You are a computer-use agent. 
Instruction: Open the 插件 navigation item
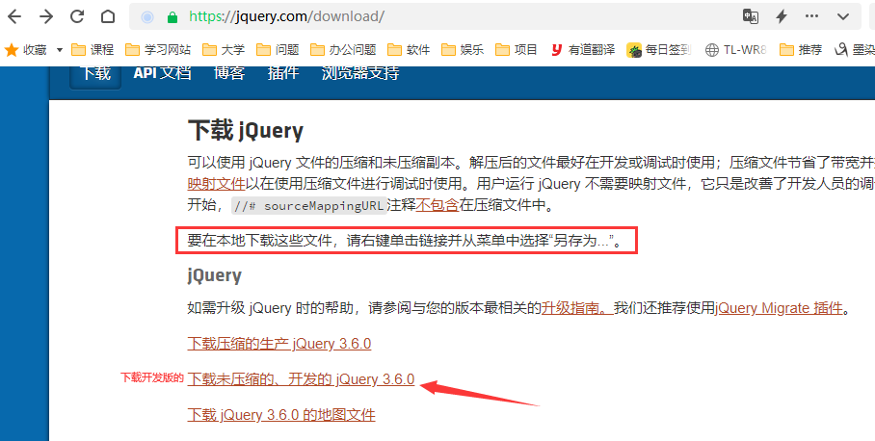(x=283, y=73)
